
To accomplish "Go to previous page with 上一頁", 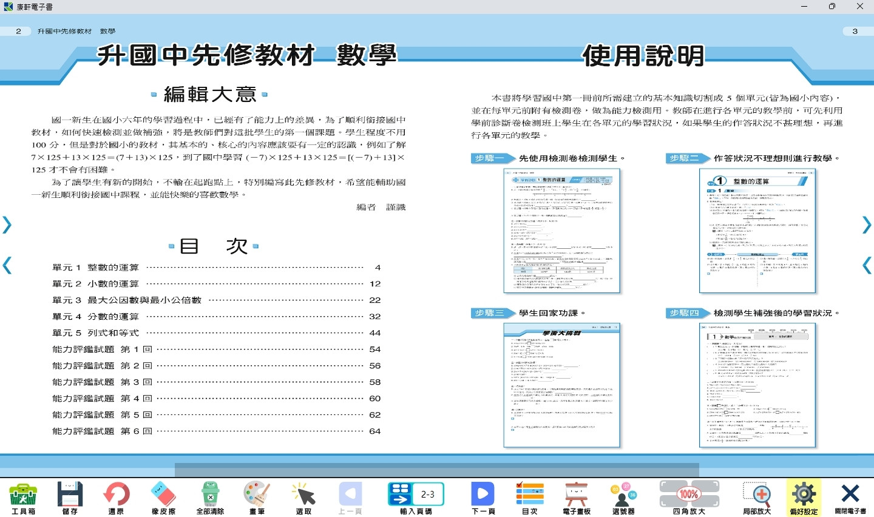I will tap(350, 498).
